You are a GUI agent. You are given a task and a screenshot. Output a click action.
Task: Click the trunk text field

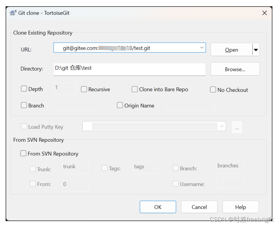tap(75, 168)
